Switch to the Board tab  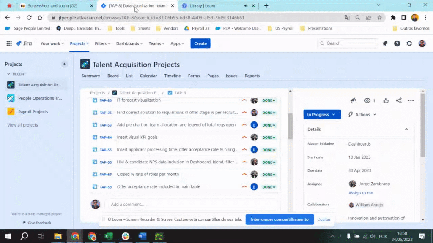pos(113,76)
